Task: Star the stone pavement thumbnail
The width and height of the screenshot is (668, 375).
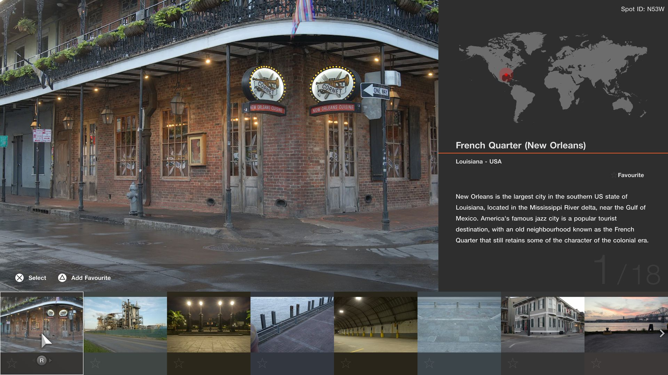Action: (429, 363)
